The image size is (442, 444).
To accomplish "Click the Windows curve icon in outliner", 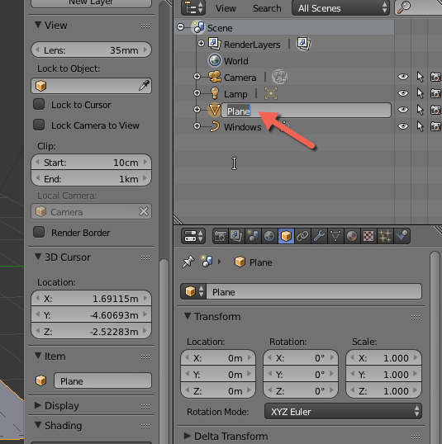I will pyautogui.click(x=215, y=126).
